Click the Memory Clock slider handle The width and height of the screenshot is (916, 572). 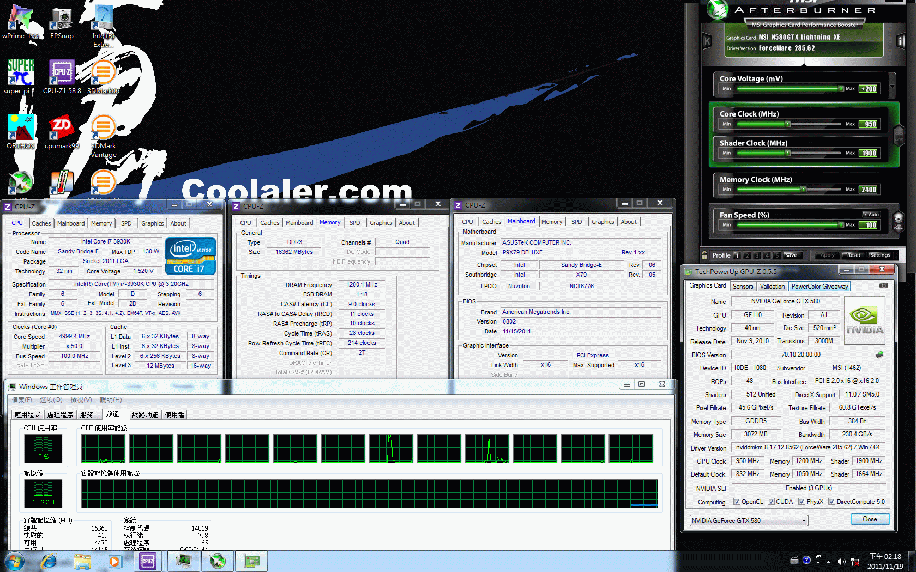[804, 190]
